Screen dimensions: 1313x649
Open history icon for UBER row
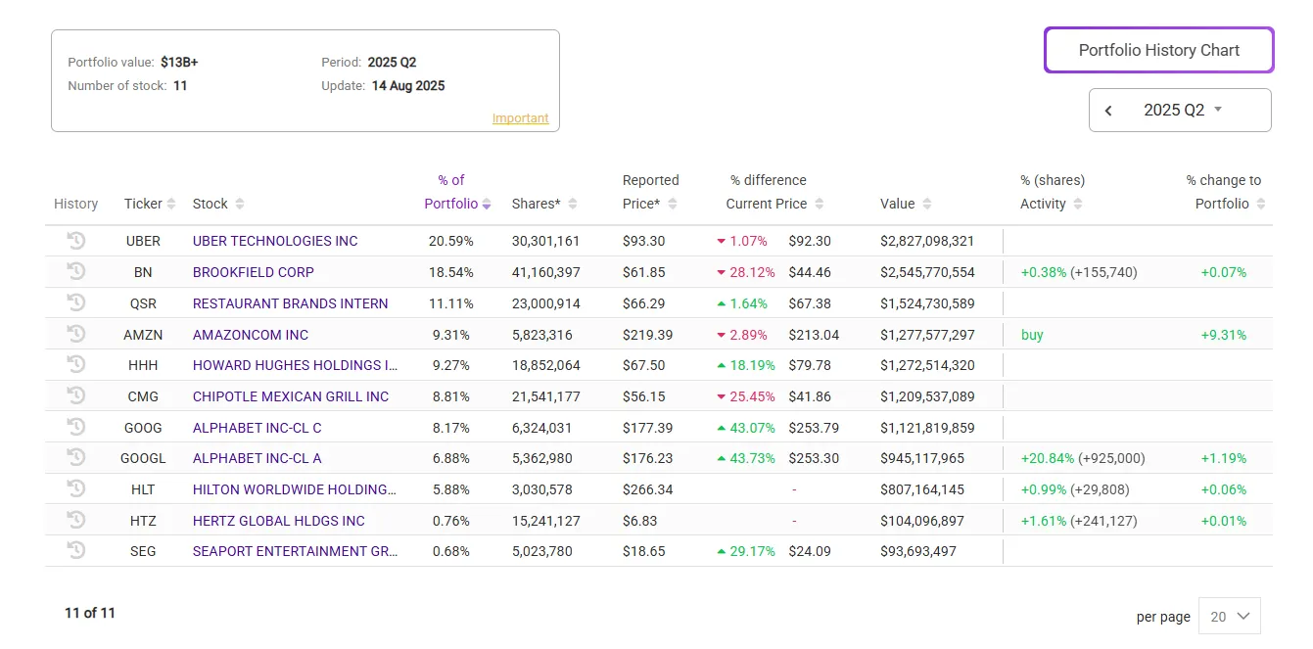coord(75,240)
